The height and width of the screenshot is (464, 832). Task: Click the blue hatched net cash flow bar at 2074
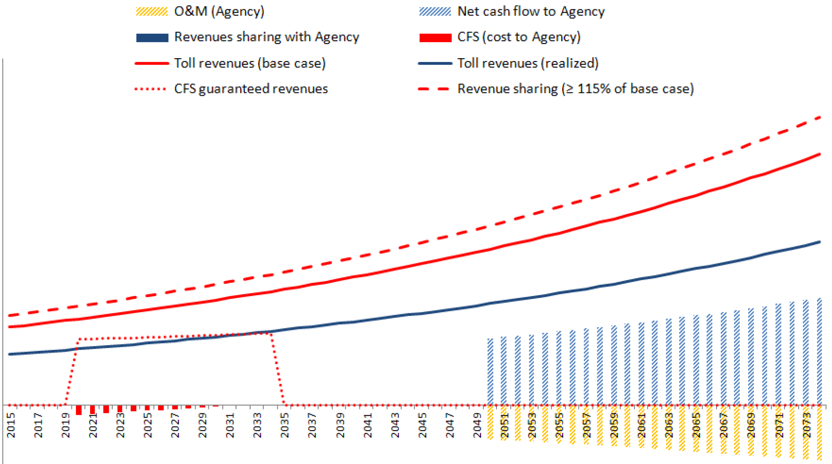pyautogui.click(x=819, y=351)
